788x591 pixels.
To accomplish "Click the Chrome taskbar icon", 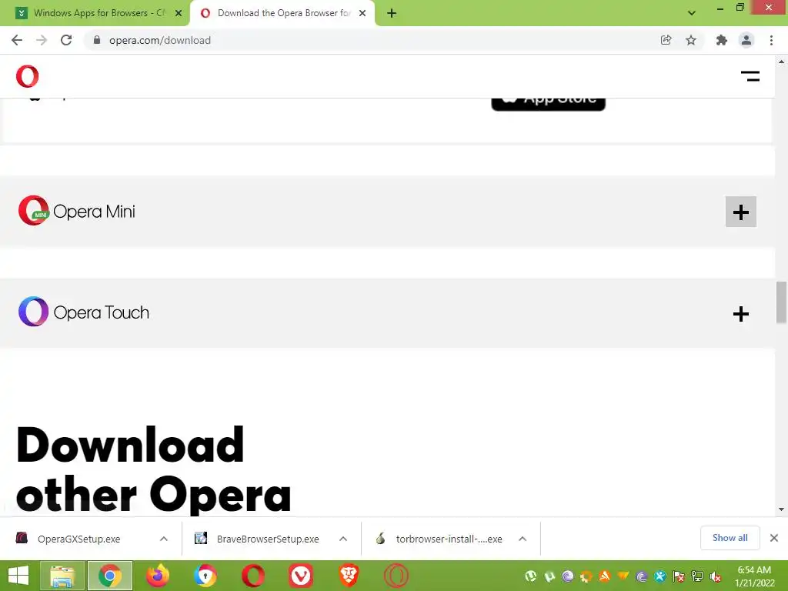I will pos(110,576).
